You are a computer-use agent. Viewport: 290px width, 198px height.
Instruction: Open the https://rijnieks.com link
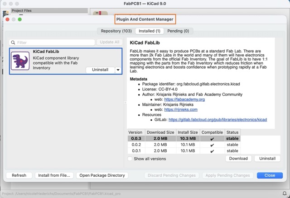point(181,109)
